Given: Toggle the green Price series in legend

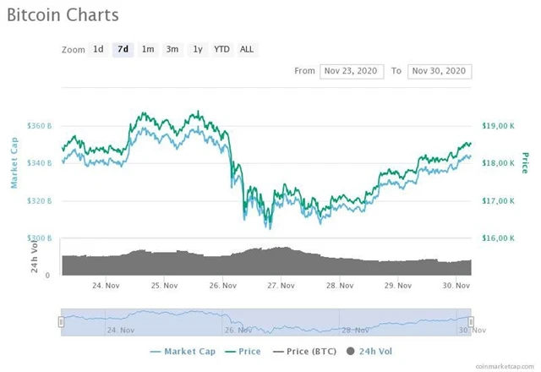Looking at the screenshot, I should [244, 351].
